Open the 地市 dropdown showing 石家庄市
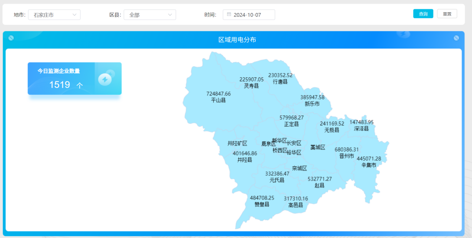The width and height of the screenshot is (472, 238). pos(54,15)
